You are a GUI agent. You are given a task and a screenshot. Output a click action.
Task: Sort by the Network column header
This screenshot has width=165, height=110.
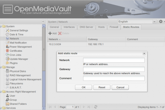pos(67,39)
